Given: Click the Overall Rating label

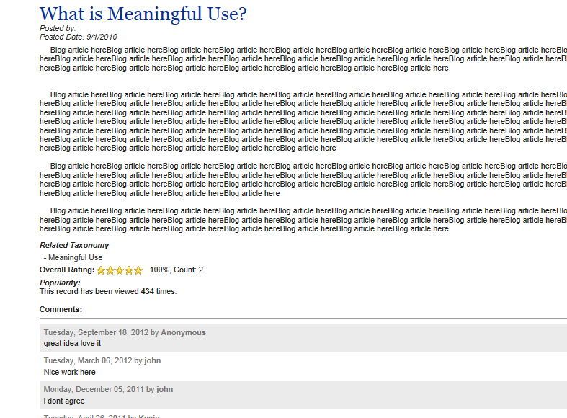Looking at the screenshot, I should [x=67, y=270].
